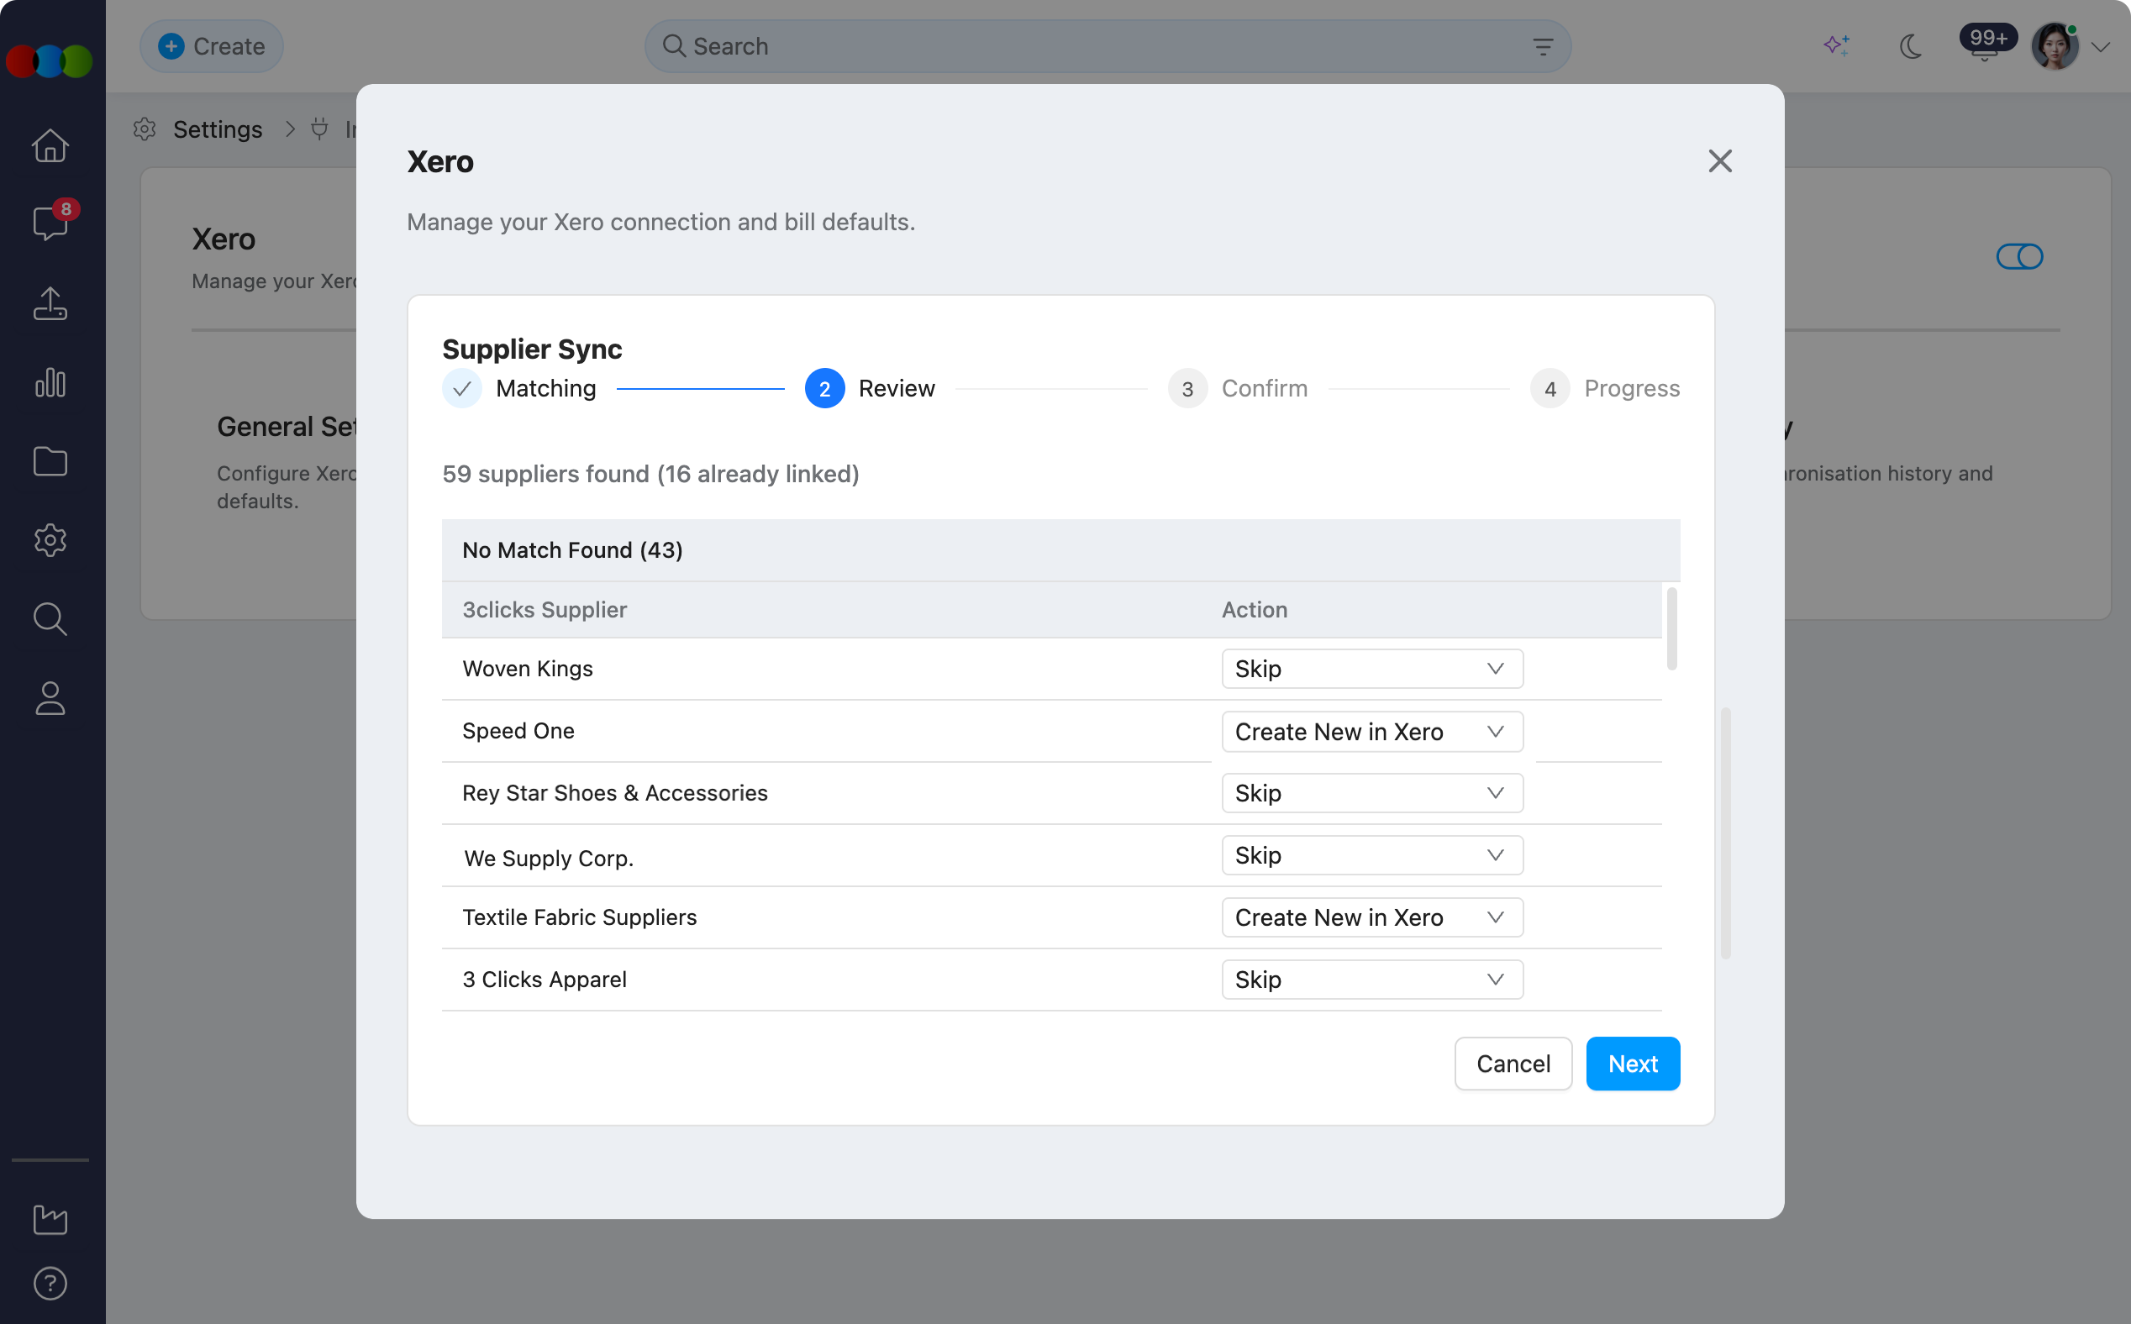Open Settings breadcrumb link

click(x=217, y=129)
